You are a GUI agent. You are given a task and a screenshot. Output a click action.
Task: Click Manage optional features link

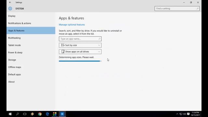72,25
